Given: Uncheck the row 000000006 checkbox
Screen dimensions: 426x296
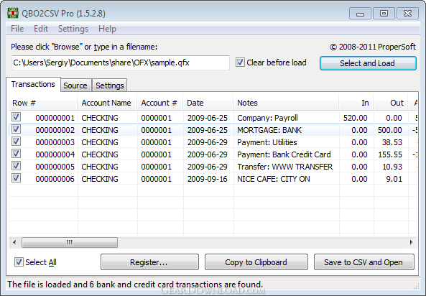Looking at the screenshot, I should (16, 178).
